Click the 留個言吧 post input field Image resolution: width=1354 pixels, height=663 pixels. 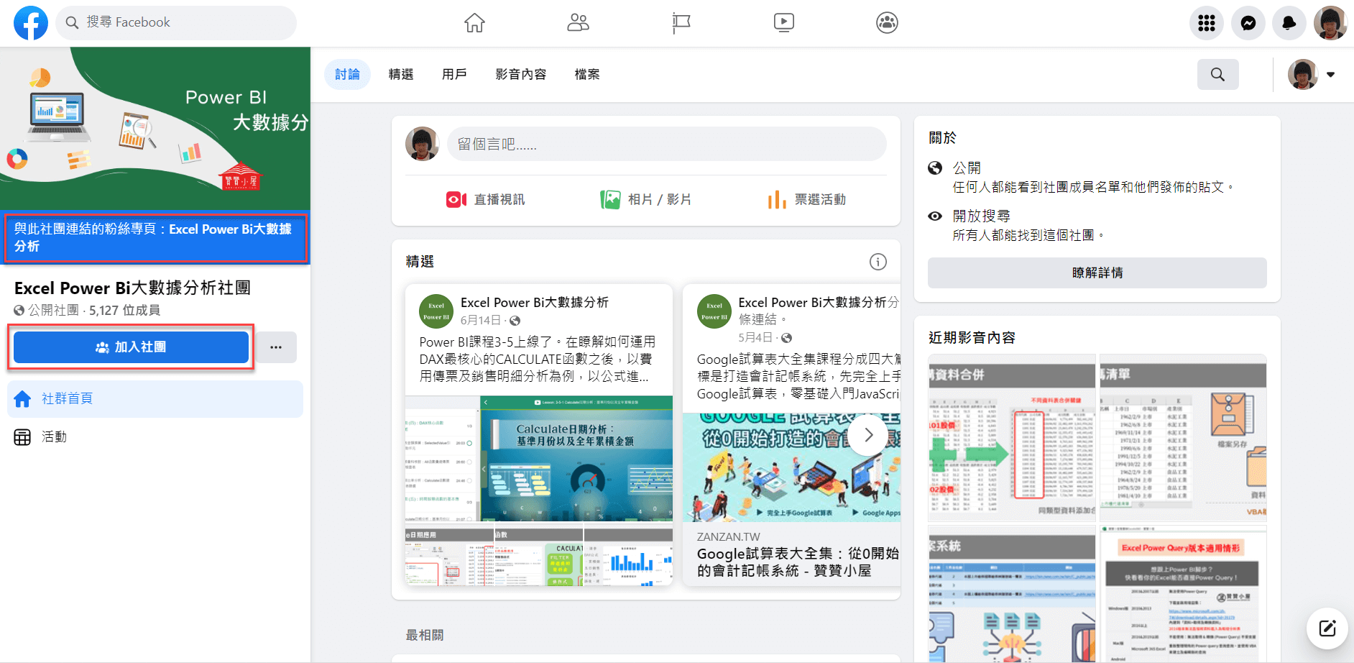tap(667, 145)
